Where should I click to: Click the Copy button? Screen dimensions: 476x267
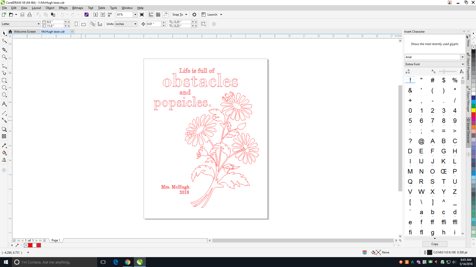pyautogui.click(x=435, y=244)
